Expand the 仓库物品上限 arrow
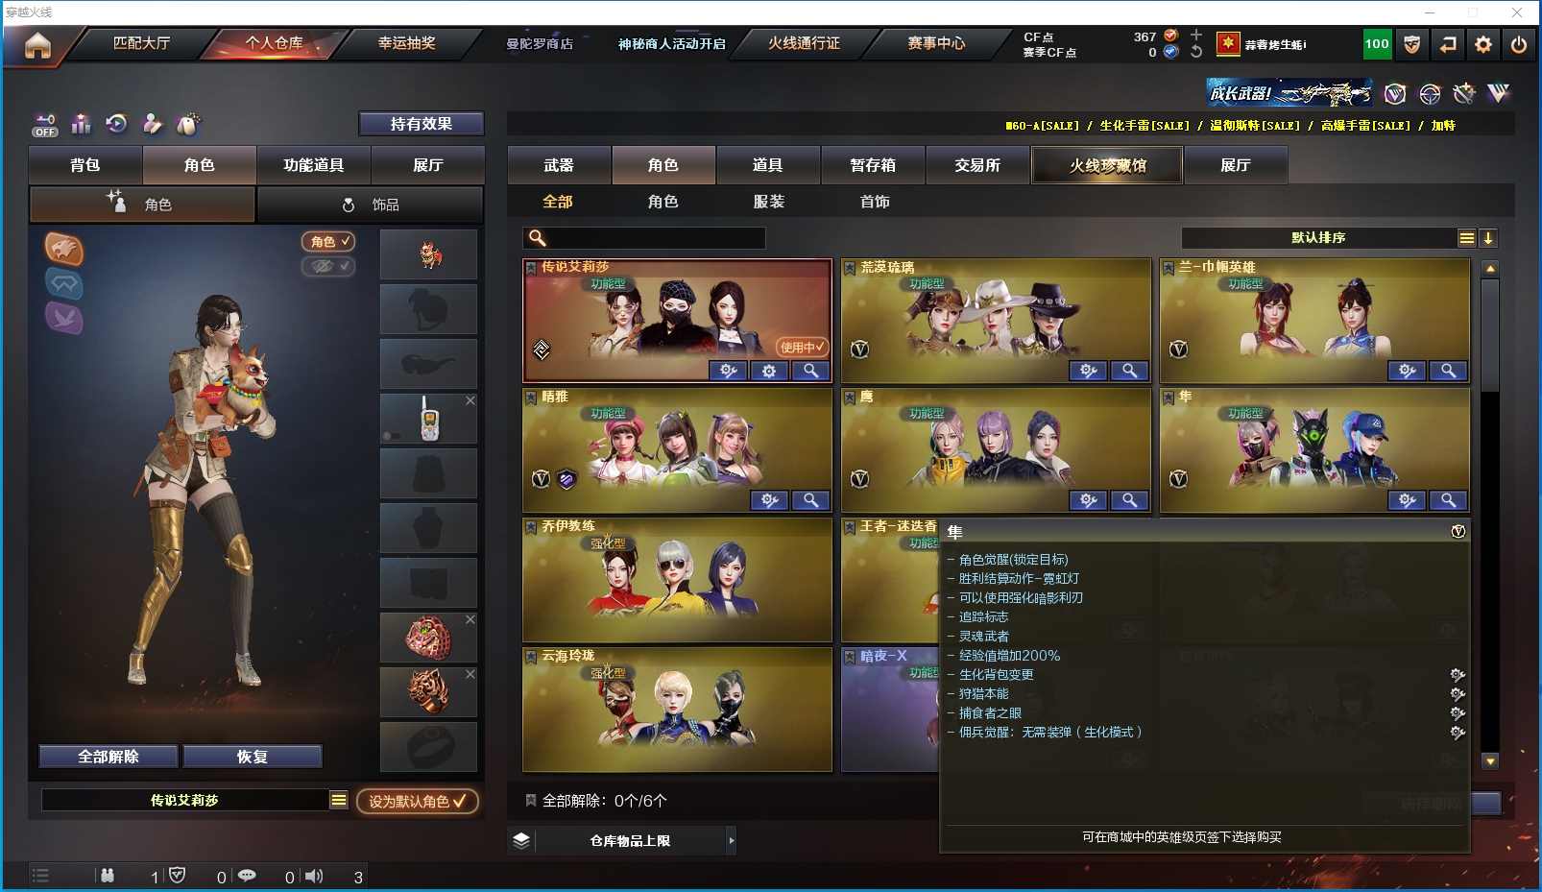1542x892 pixels. (731, 841)
